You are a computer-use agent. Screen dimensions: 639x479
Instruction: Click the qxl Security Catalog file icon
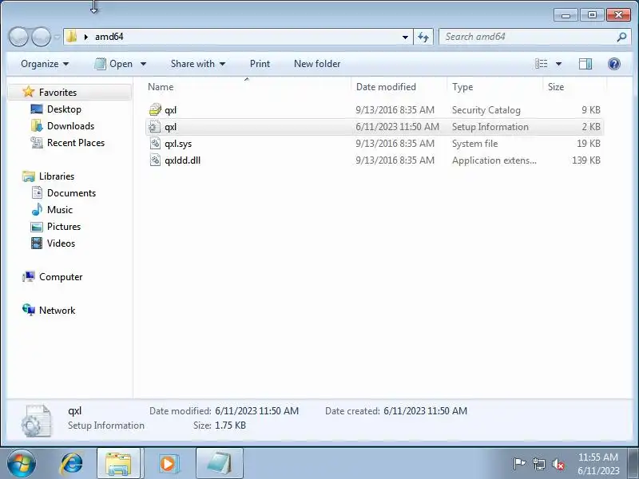tap(155, 109)
